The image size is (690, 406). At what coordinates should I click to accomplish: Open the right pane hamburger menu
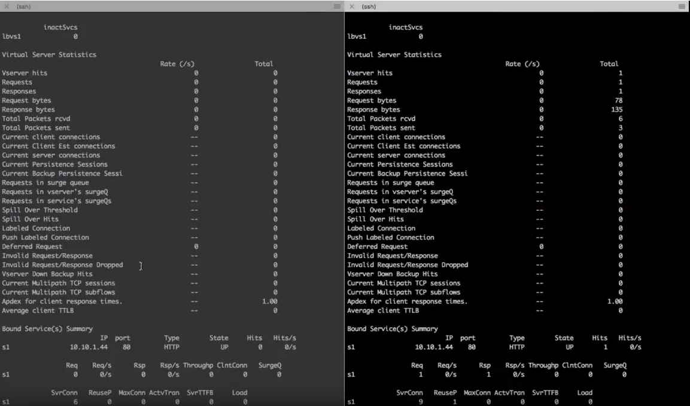(x=682, y=6)
